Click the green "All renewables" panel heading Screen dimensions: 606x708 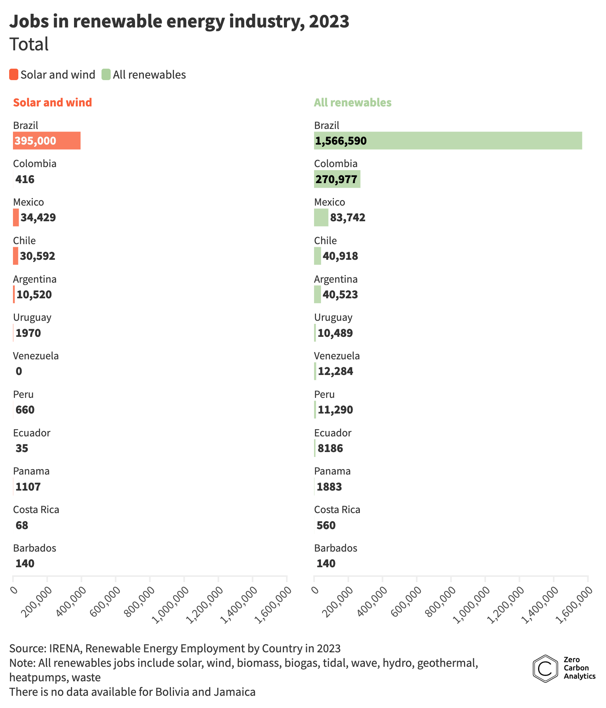tap(353, 103)
